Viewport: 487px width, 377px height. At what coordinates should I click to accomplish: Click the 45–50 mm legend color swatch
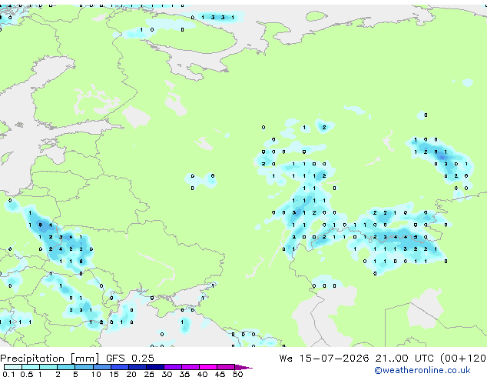pyautogui.click(x=226, y=367)
